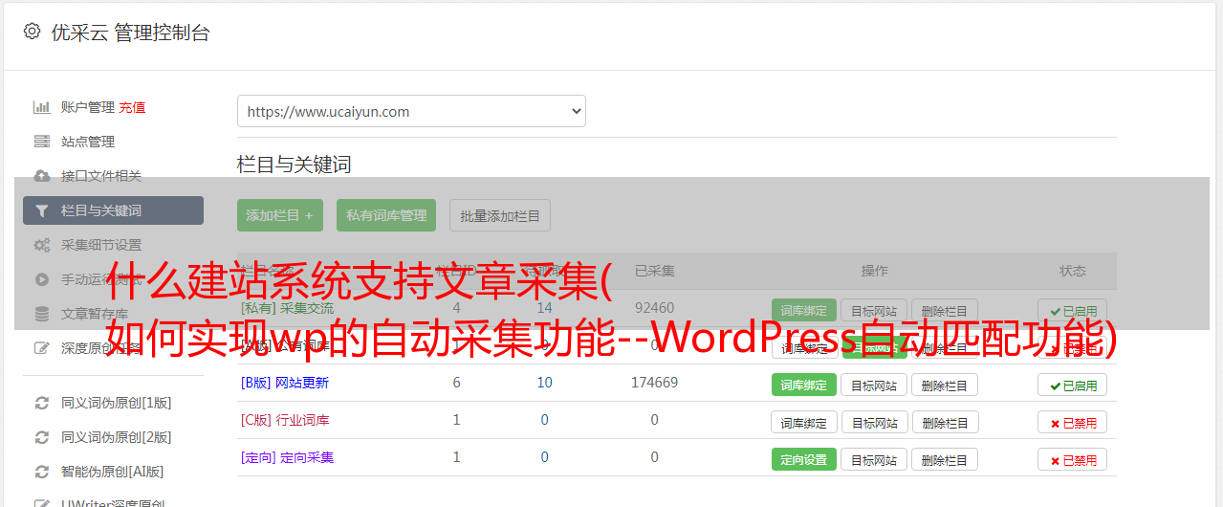Open 同义词伪原创[2版] sidebar item

[x=117, y=437]
